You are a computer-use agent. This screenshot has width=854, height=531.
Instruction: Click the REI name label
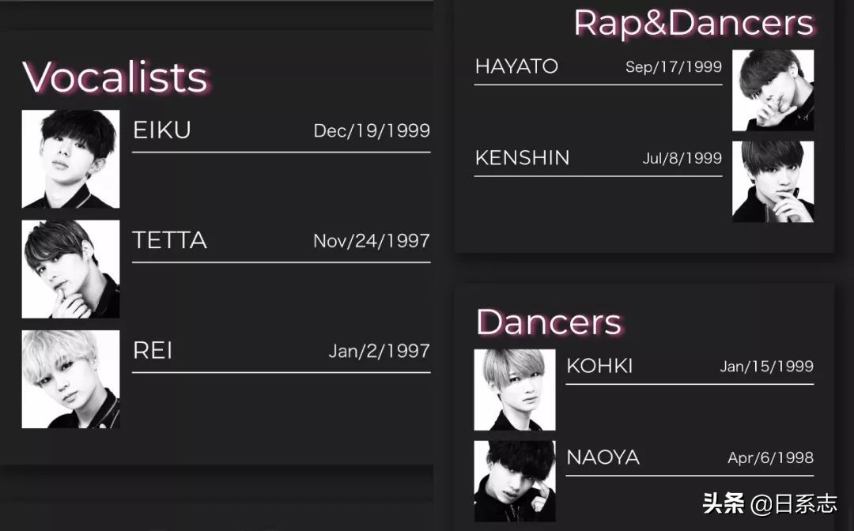[x=153, y=350]
